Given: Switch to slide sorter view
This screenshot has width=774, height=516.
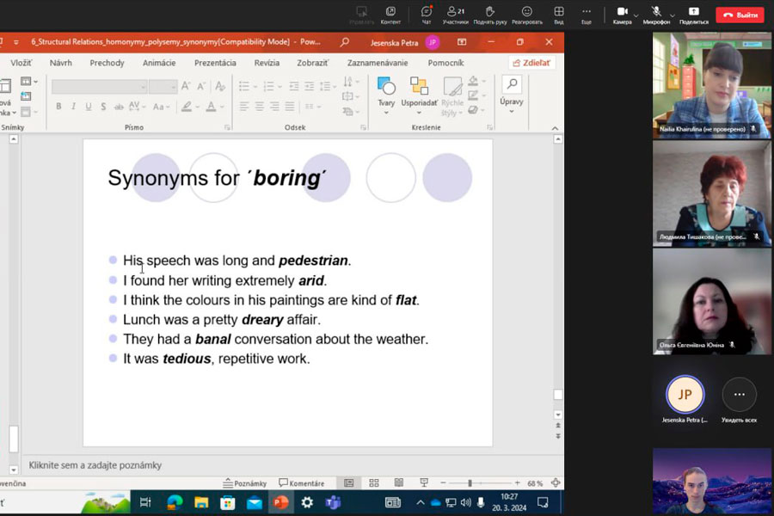Looking at the screenshot, I should point(374,483).
